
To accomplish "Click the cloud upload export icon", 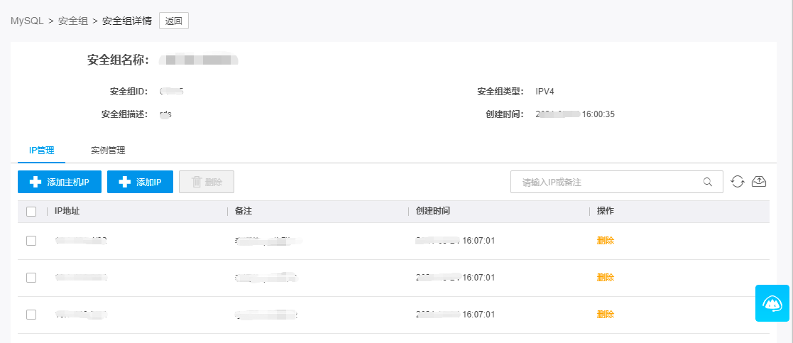I will pyautogui.click(x=759, y=182).
